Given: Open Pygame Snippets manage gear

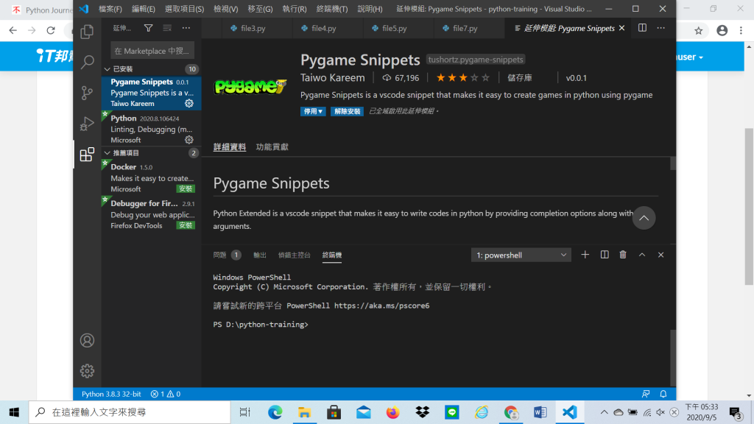Looking at the screenshot, I should [x=189, y=103].
